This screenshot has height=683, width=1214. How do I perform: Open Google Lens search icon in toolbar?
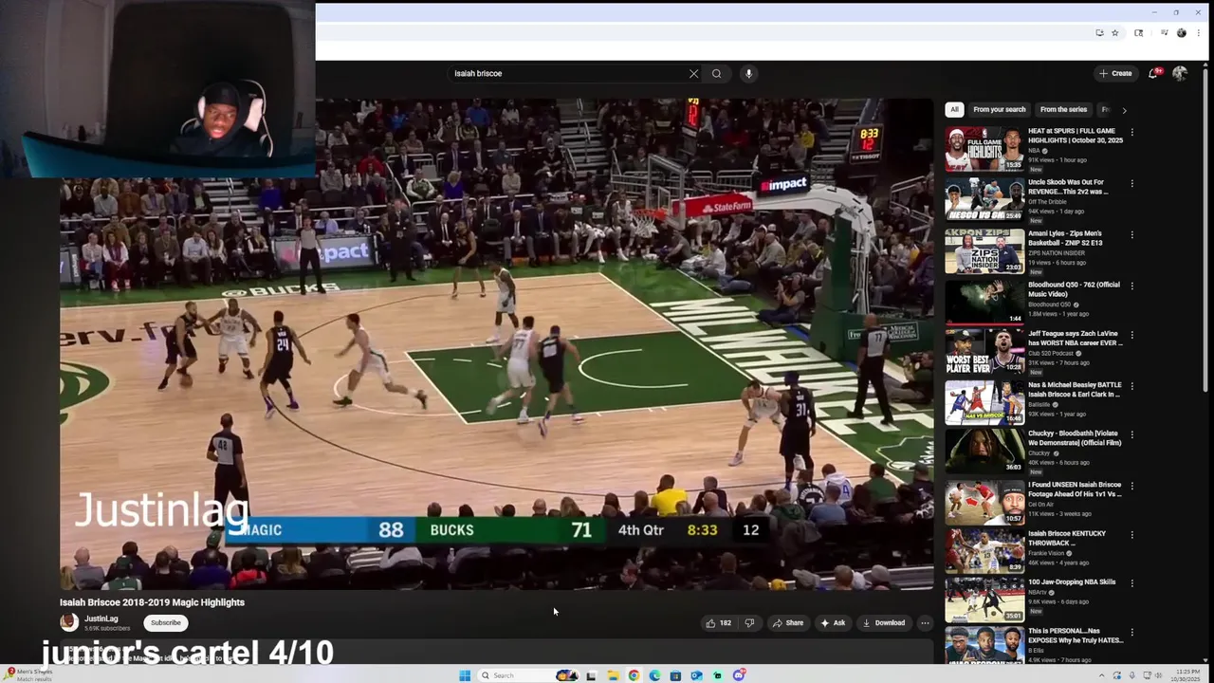point(1139,32)
